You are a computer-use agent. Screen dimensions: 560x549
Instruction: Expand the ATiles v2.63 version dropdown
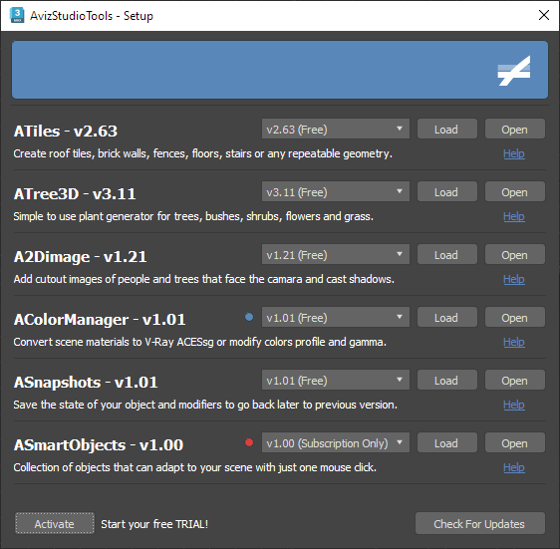pos(336,129)
